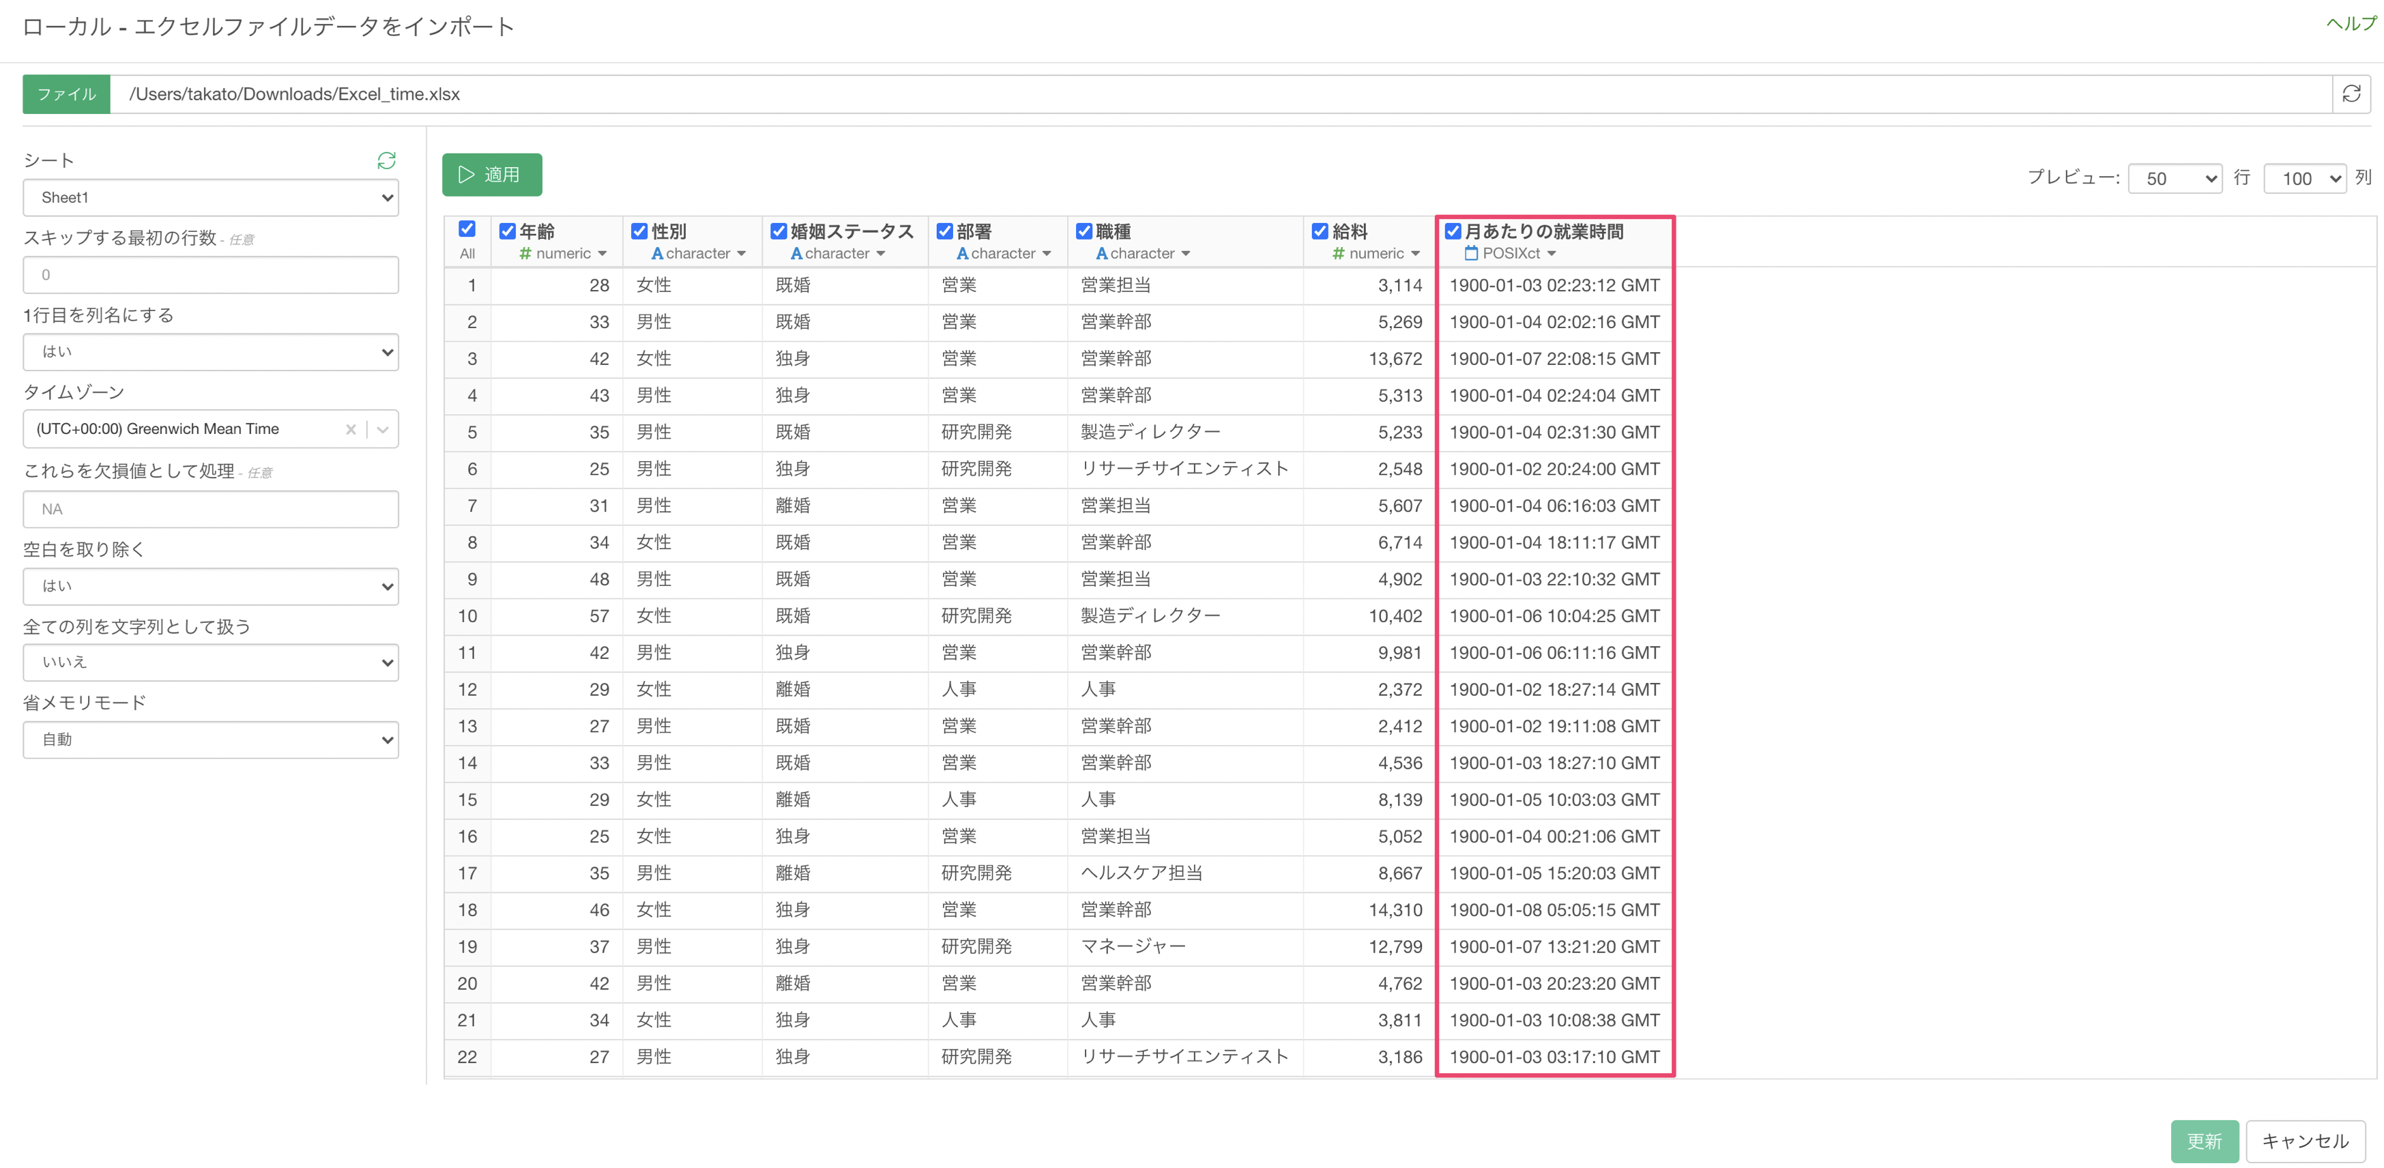The height and width of the screenshot is (1168, 2384).
Task: Click the green 適用 apply button
Action: (x=491, y=174)
